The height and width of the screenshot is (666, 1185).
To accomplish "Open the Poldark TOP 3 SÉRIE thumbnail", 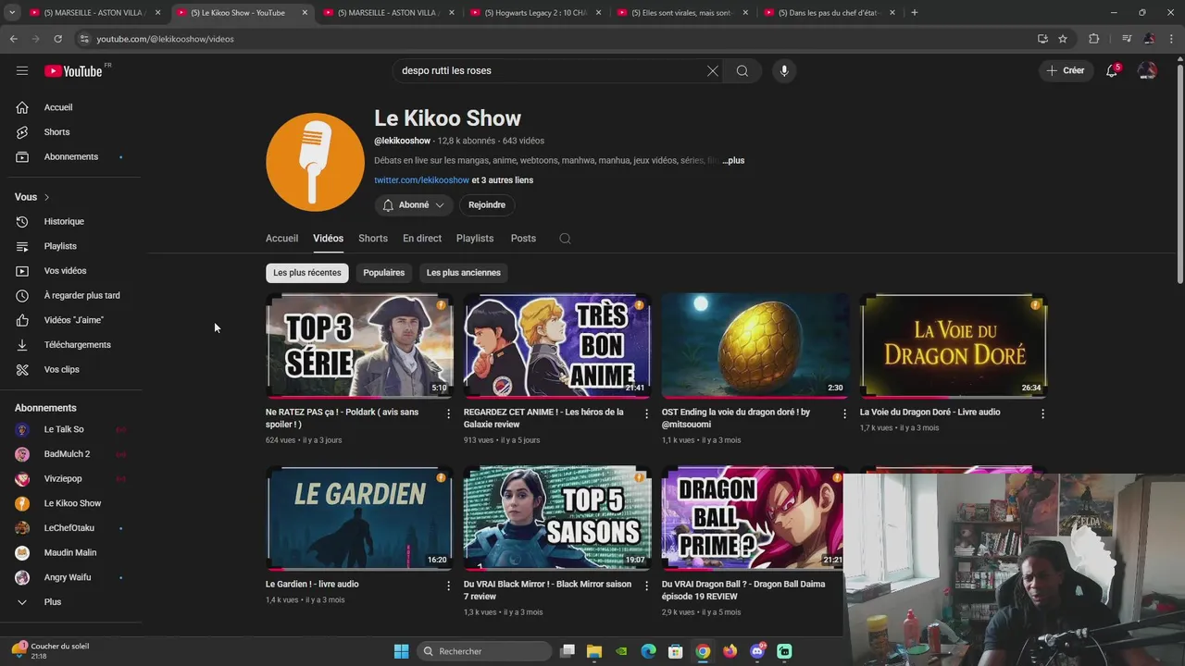I will click(359, 346).
